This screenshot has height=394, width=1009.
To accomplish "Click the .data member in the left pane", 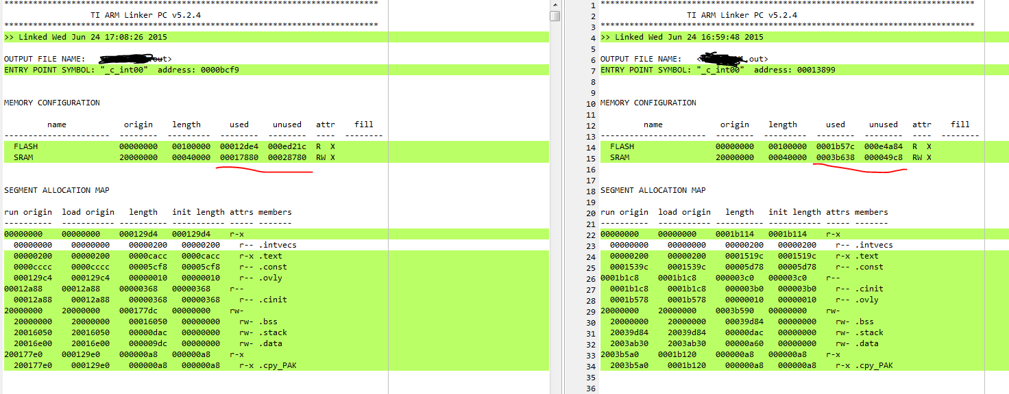I will click(x=271, y=343).
